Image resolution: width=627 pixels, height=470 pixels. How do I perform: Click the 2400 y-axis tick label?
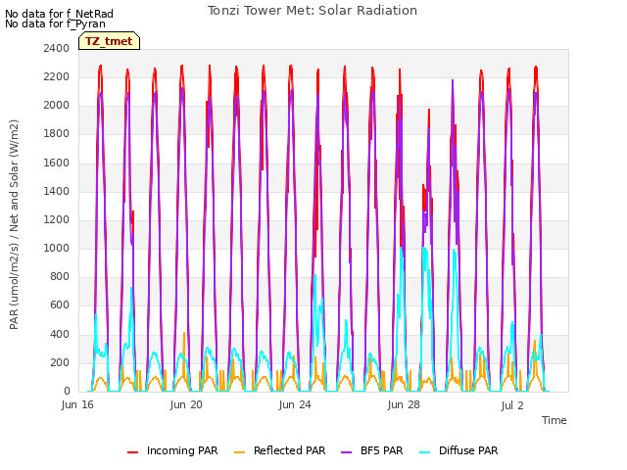pos(57,48)
